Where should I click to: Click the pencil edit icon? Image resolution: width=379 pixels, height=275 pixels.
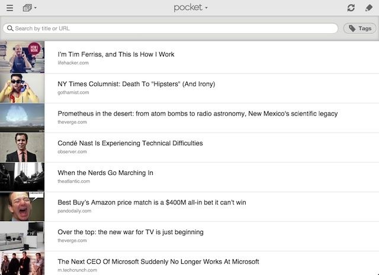click(x=368, y=8)
